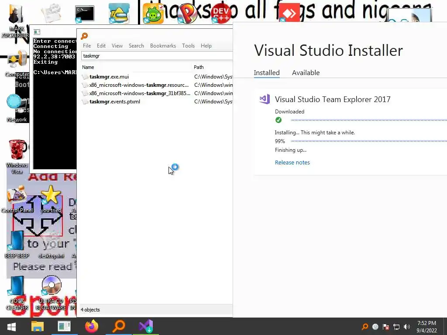Select the BEEP BEEP desktop shortcut
Screen dimensions: 447x335
pyautogui.click(x=17, y=244)
